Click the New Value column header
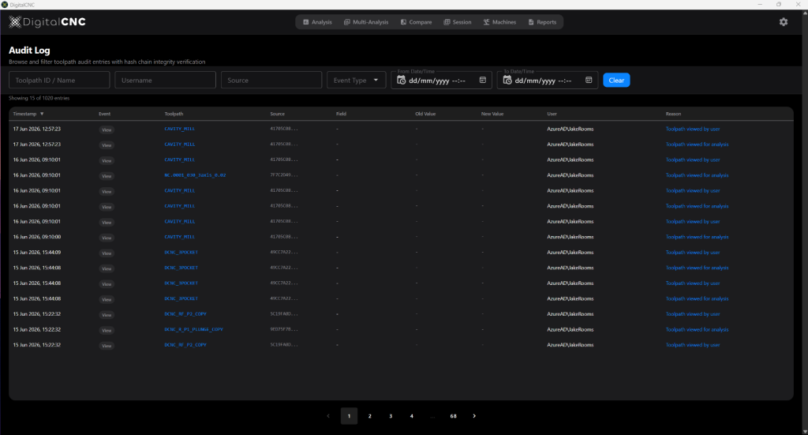 (492, 114)
